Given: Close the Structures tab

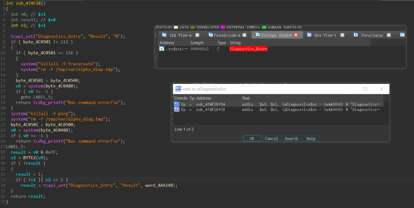Looking at the screenshot, I should 389,35.
